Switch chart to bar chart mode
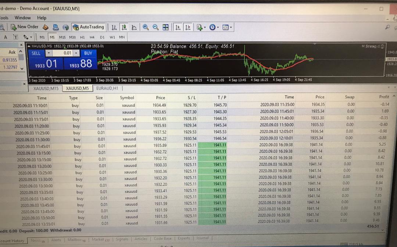Viewport: 397px width, 247px height. tap(114, 27)
